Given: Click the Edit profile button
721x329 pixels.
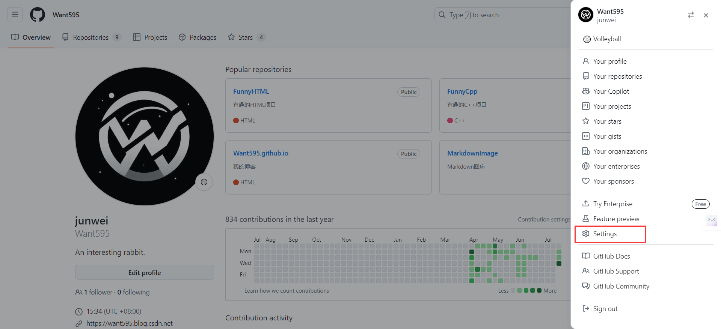Looking at the screenshot, I should coord(145,272).
